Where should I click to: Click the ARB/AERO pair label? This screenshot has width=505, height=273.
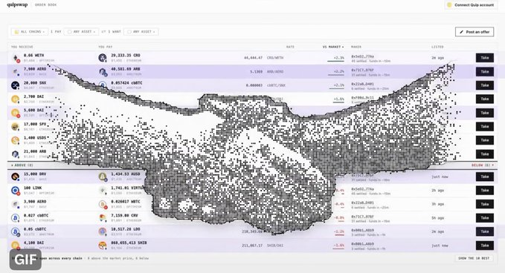pos(275,72)
